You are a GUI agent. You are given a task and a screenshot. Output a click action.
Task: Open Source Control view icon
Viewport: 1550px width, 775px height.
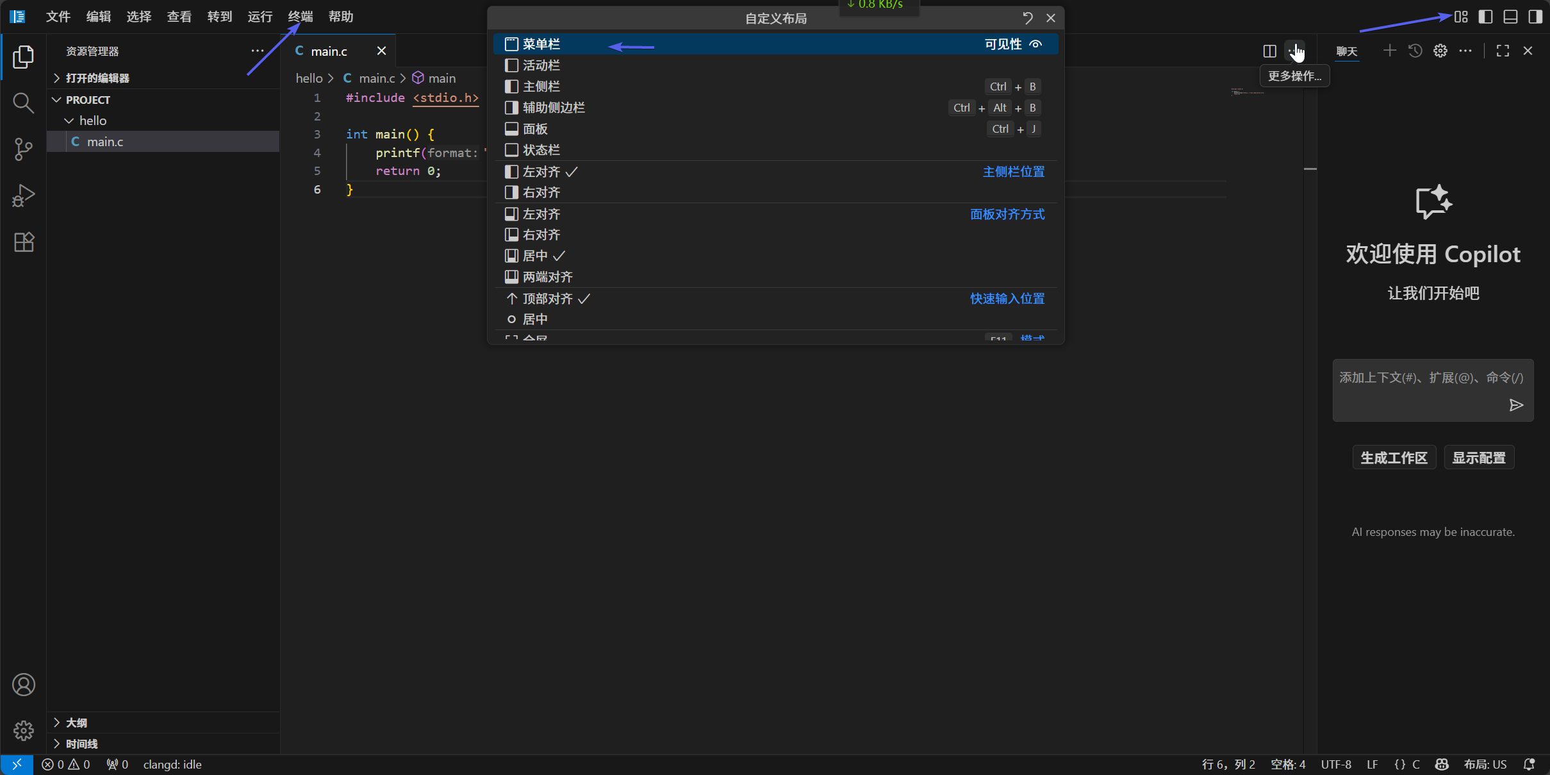(x=23, y=149)
